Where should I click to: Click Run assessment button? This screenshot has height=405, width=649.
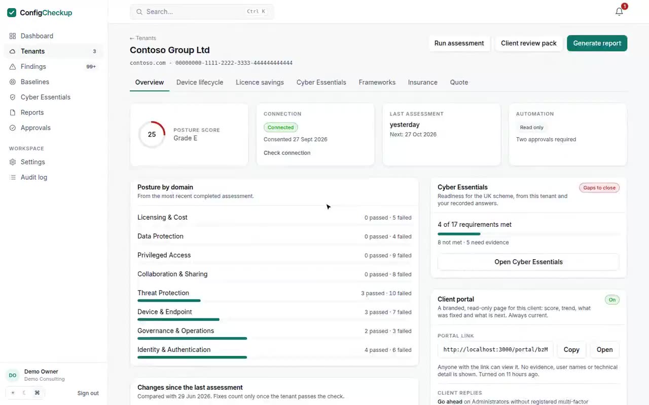point(459,43)
